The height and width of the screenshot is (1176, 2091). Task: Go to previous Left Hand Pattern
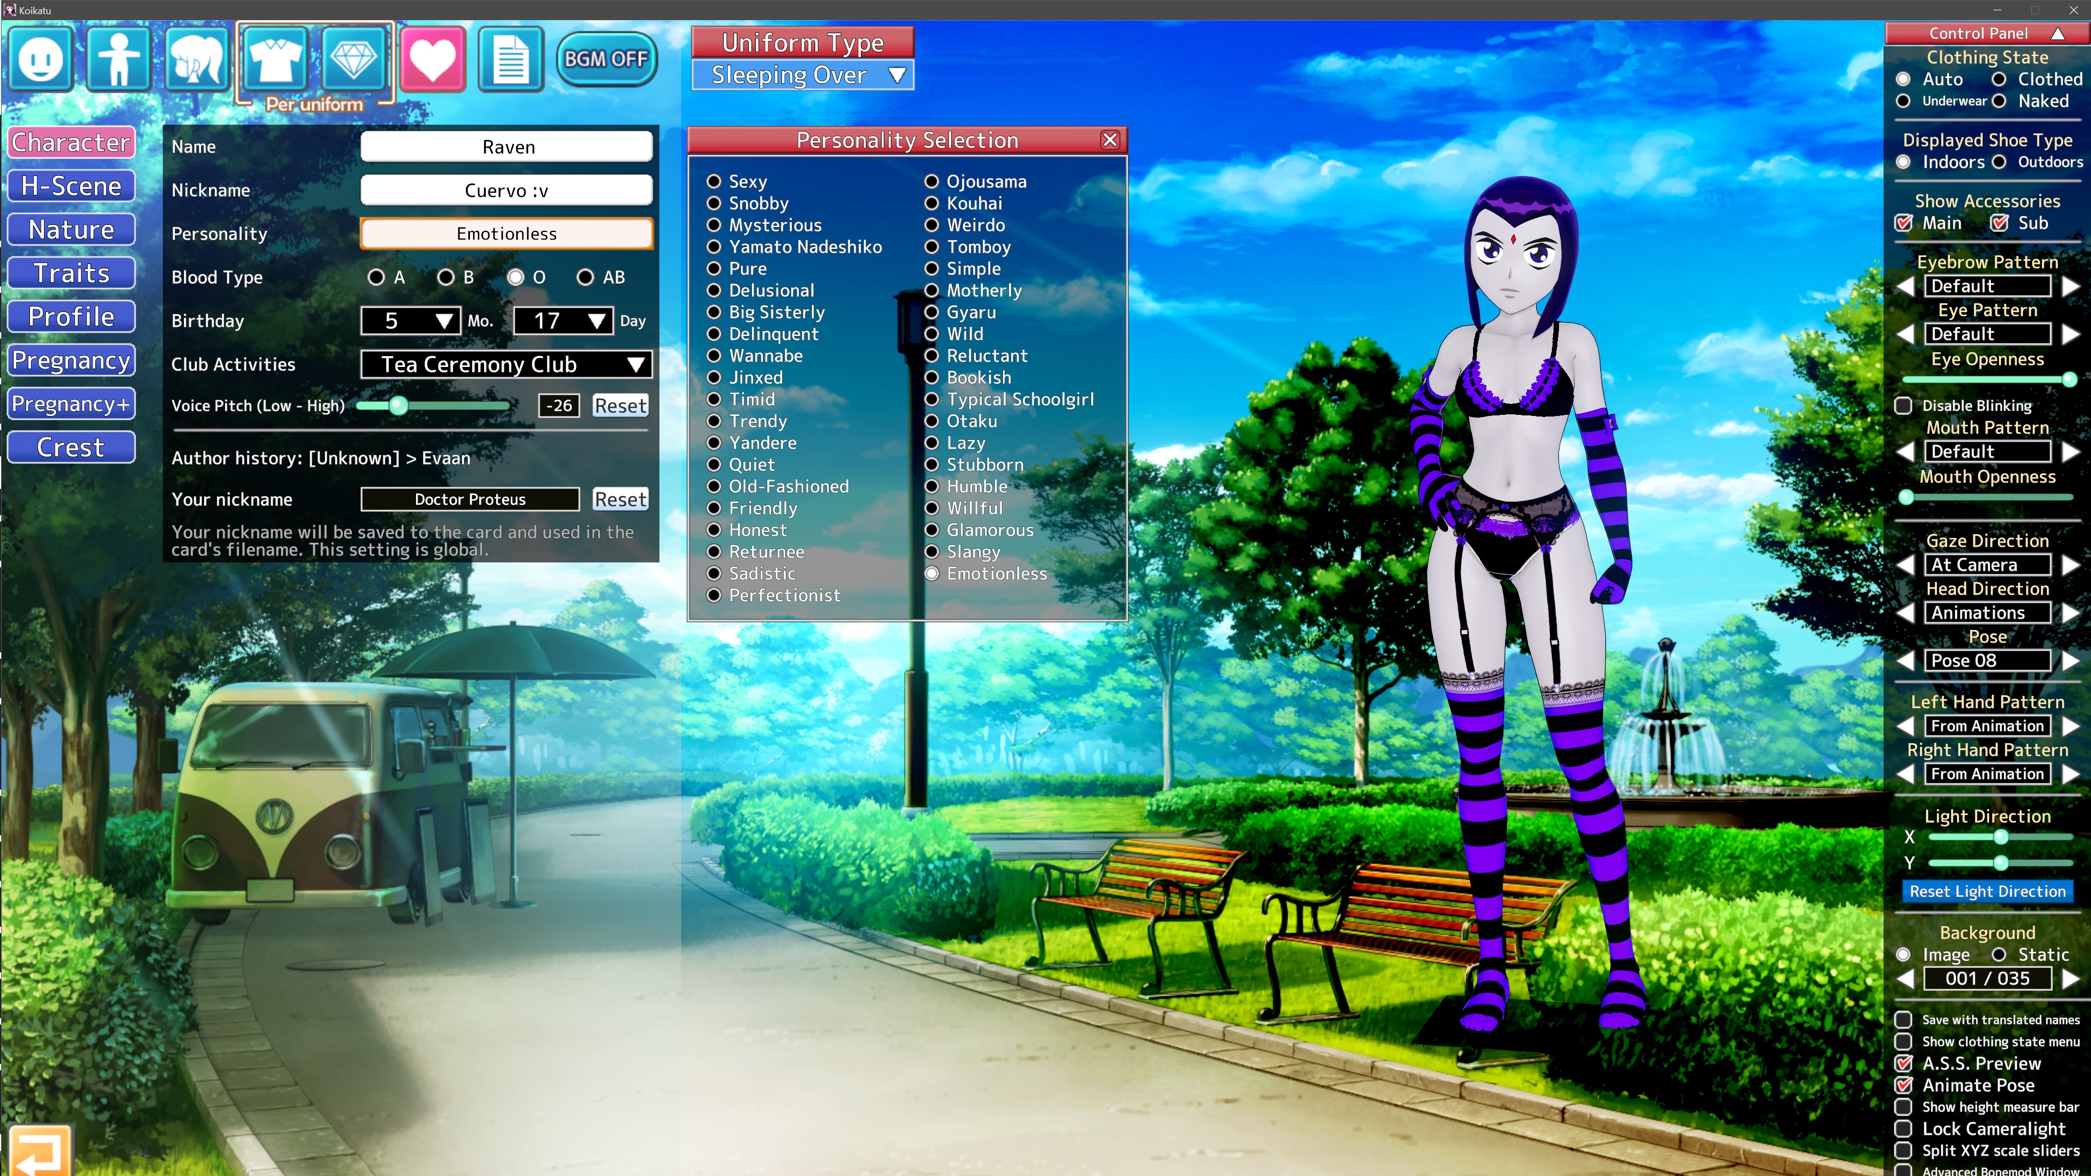coord(1905,726)
